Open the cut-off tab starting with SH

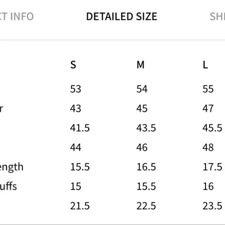coord(217,17)
